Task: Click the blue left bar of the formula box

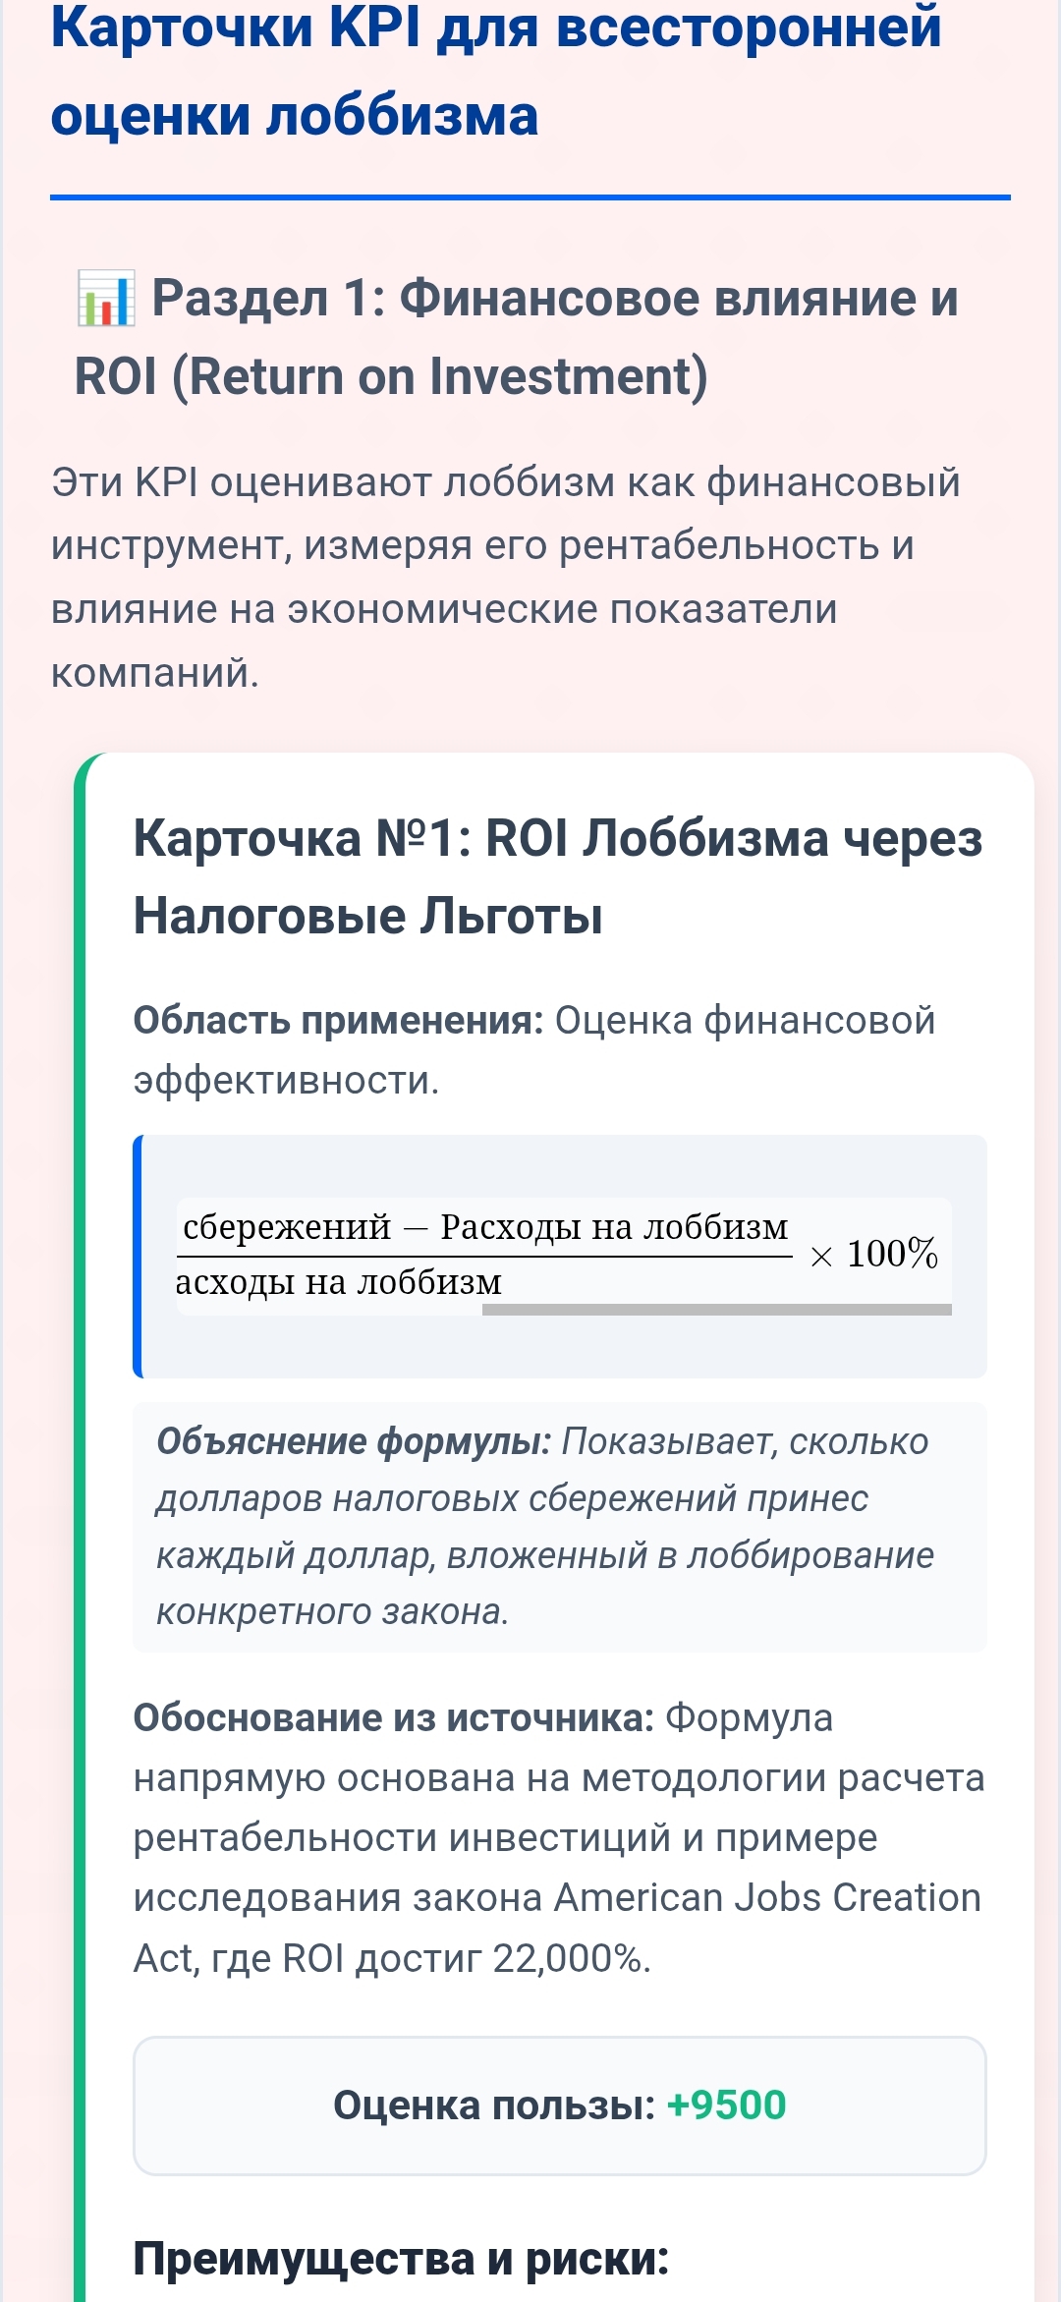Action: click(138, 1256)
